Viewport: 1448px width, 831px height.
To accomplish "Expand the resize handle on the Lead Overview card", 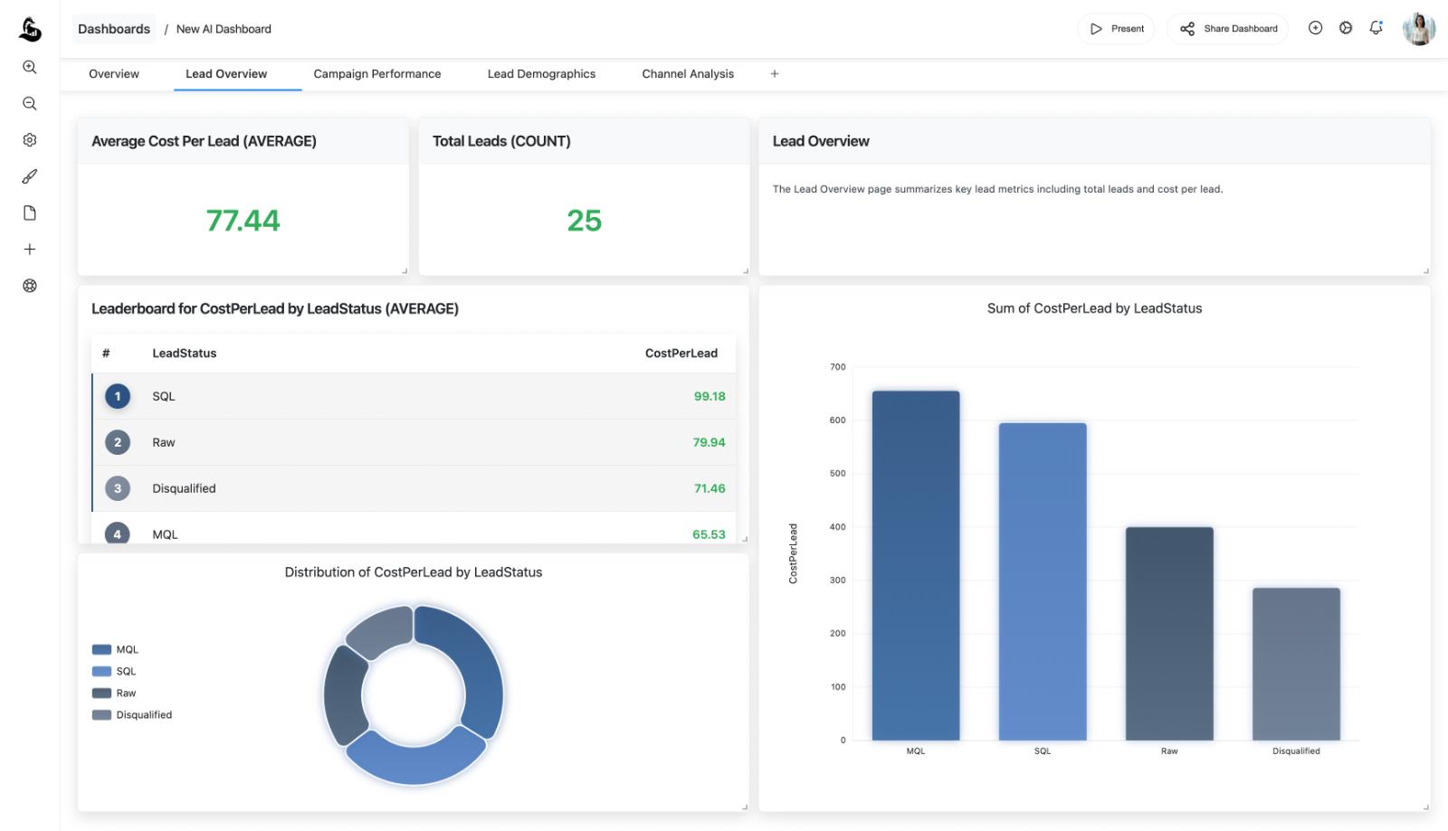I will pos(1424,268).
